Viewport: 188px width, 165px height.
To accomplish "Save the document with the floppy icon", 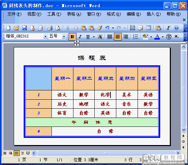I will tap(24, 28).
